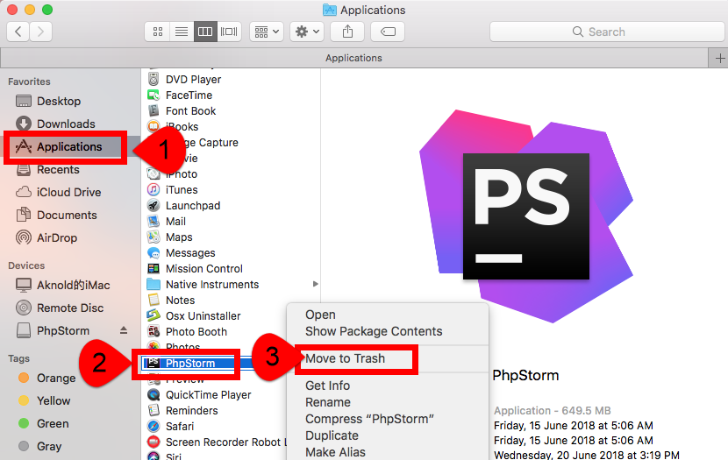Go back with the left arrow button
This screenshot has width=728, height=460.
(18, 32)
